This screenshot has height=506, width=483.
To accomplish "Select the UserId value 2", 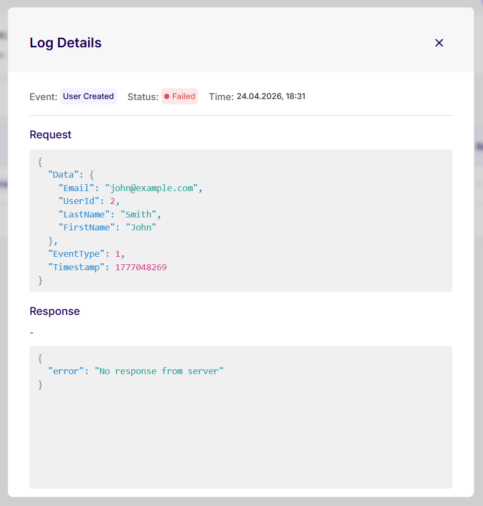I will [x=114, y=201].
